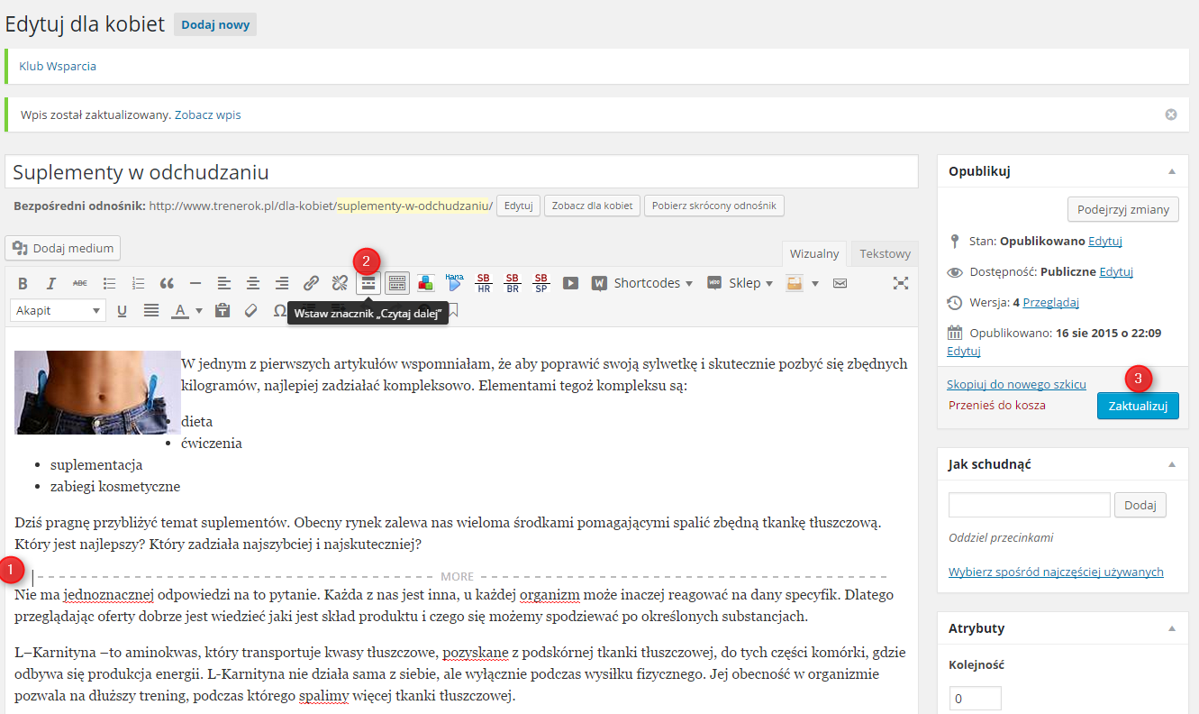This screenshot has height=714, width=1199.
Task: Toggle bold formatting in editor toolbar
Action: 23,283
